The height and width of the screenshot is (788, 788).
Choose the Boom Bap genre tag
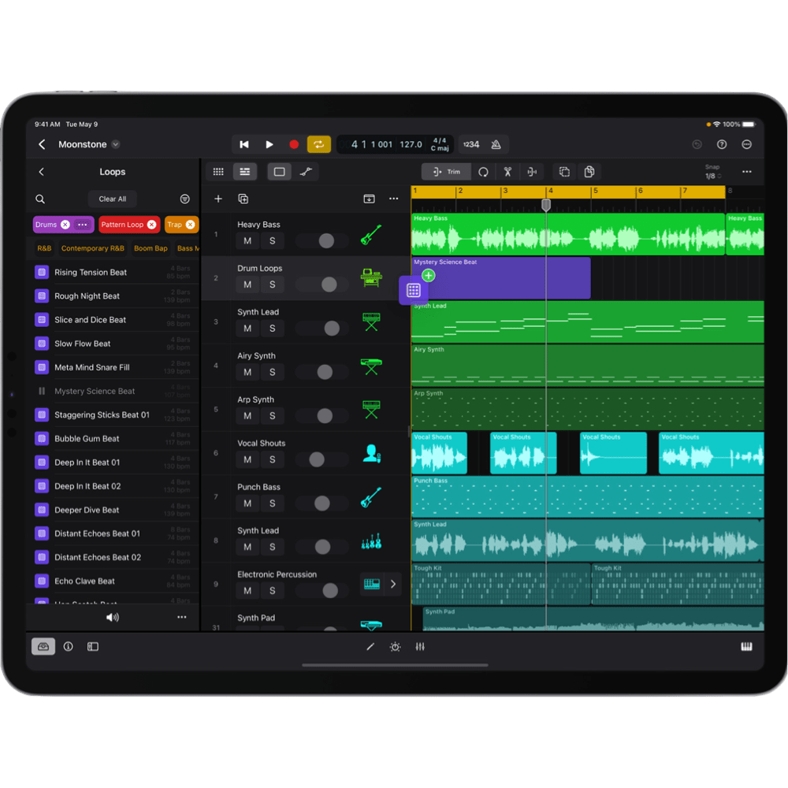[x=151, y=248]
